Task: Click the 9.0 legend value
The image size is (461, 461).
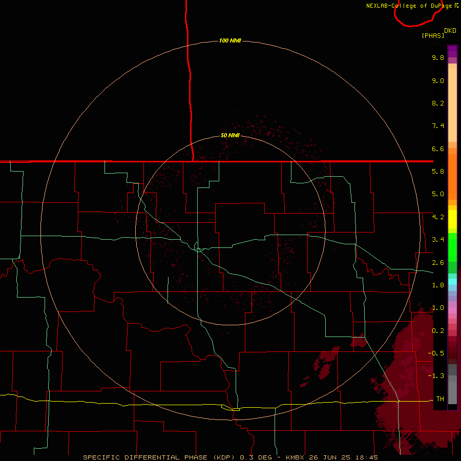Action: point(438,80)
